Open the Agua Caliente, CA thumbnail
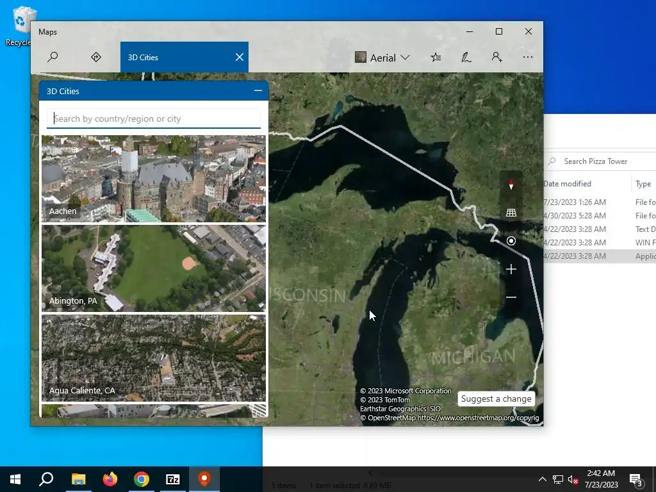This screenshot has width=656, height=492. coord(154,358)
